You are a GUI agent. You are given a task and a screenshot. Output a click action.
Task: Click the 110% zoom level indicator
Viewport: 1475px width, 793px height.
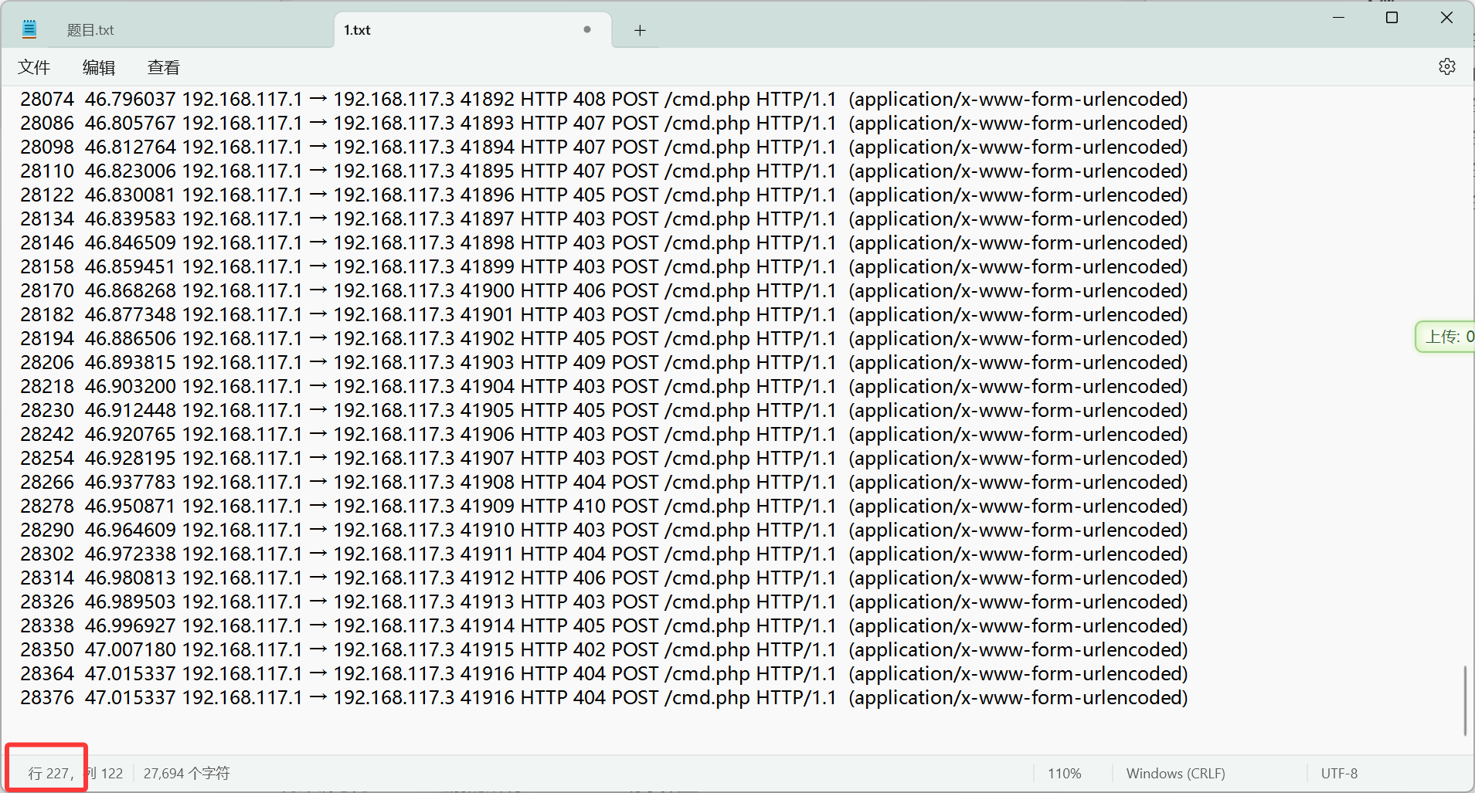(1064, 773)
